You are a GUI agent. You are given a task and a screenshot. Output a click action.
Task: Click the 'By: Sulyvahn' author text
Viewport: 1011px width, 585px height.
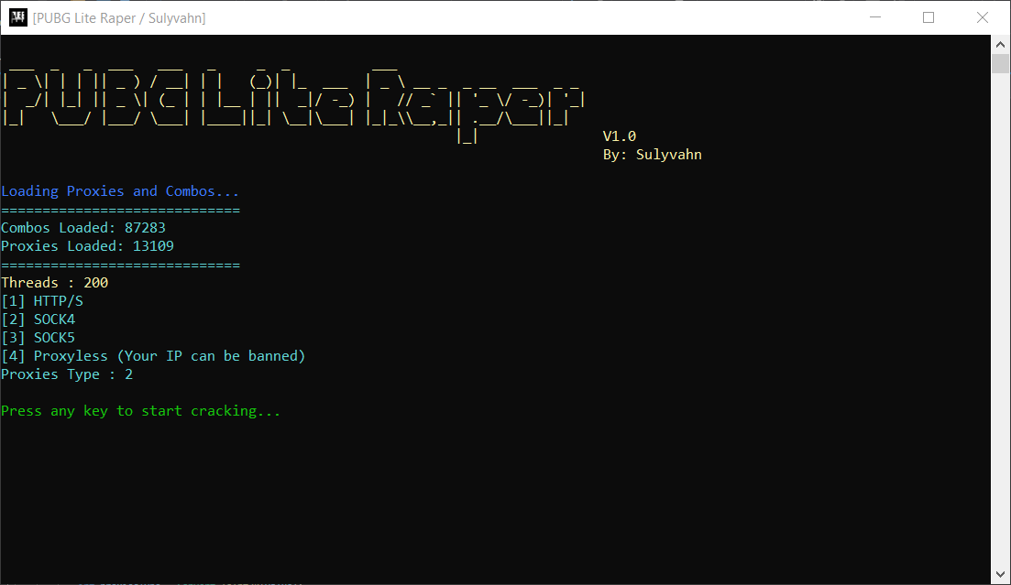(652, 155)
